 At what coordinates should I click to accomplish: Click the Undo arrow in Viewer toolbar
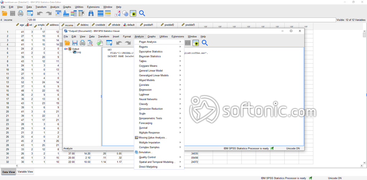pyautogui.click(x=119, y=43)
